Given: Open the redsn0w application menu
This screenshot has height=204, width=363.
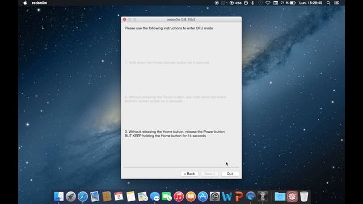Looking at the screenshot, I should 39,3.
